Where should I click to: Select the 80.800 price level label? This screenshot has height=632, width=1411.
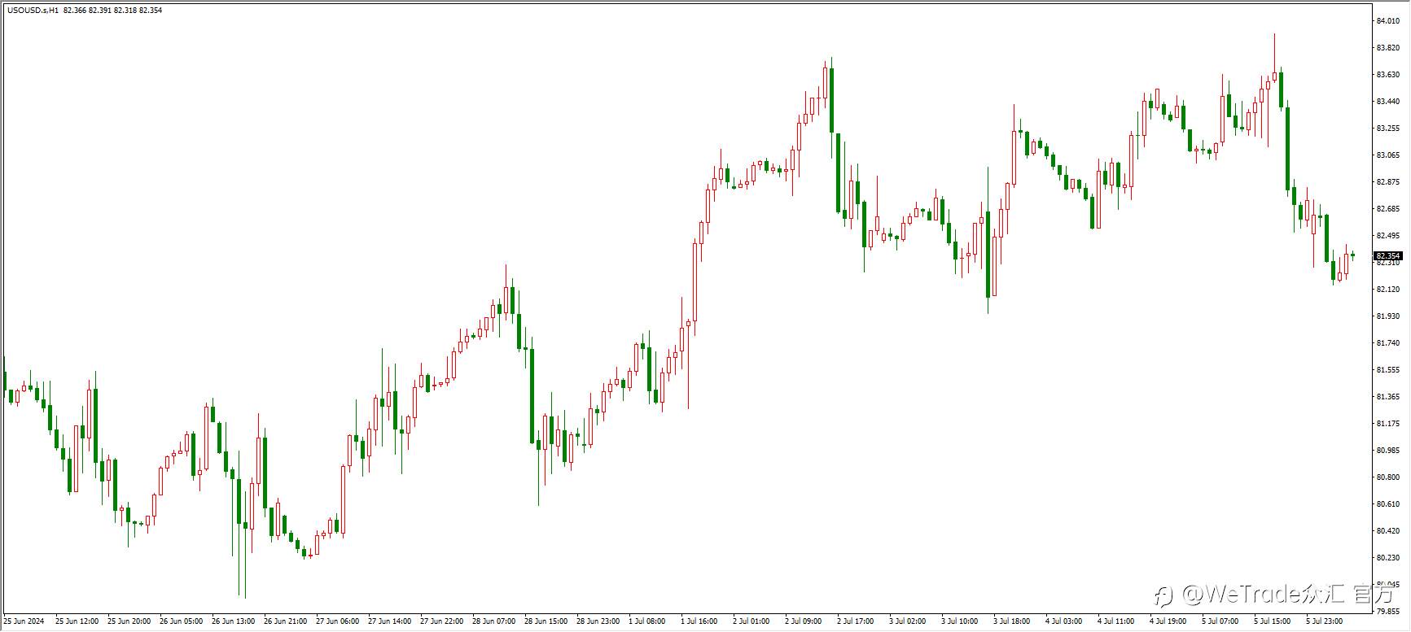[x=1388, y=477]
